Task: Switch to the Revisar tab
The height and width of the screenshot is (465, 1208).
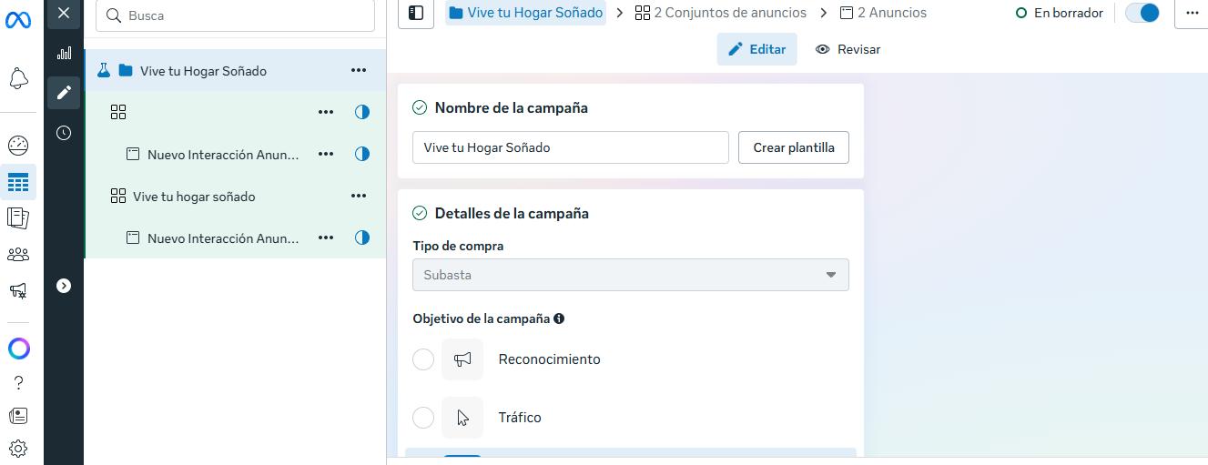Action: [848, 49]
